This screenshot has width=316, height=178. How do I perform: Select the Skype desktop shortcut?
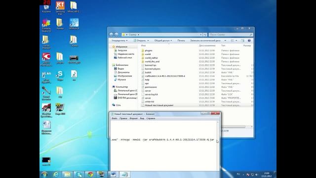pyautogui.click(x=60, y=76)
